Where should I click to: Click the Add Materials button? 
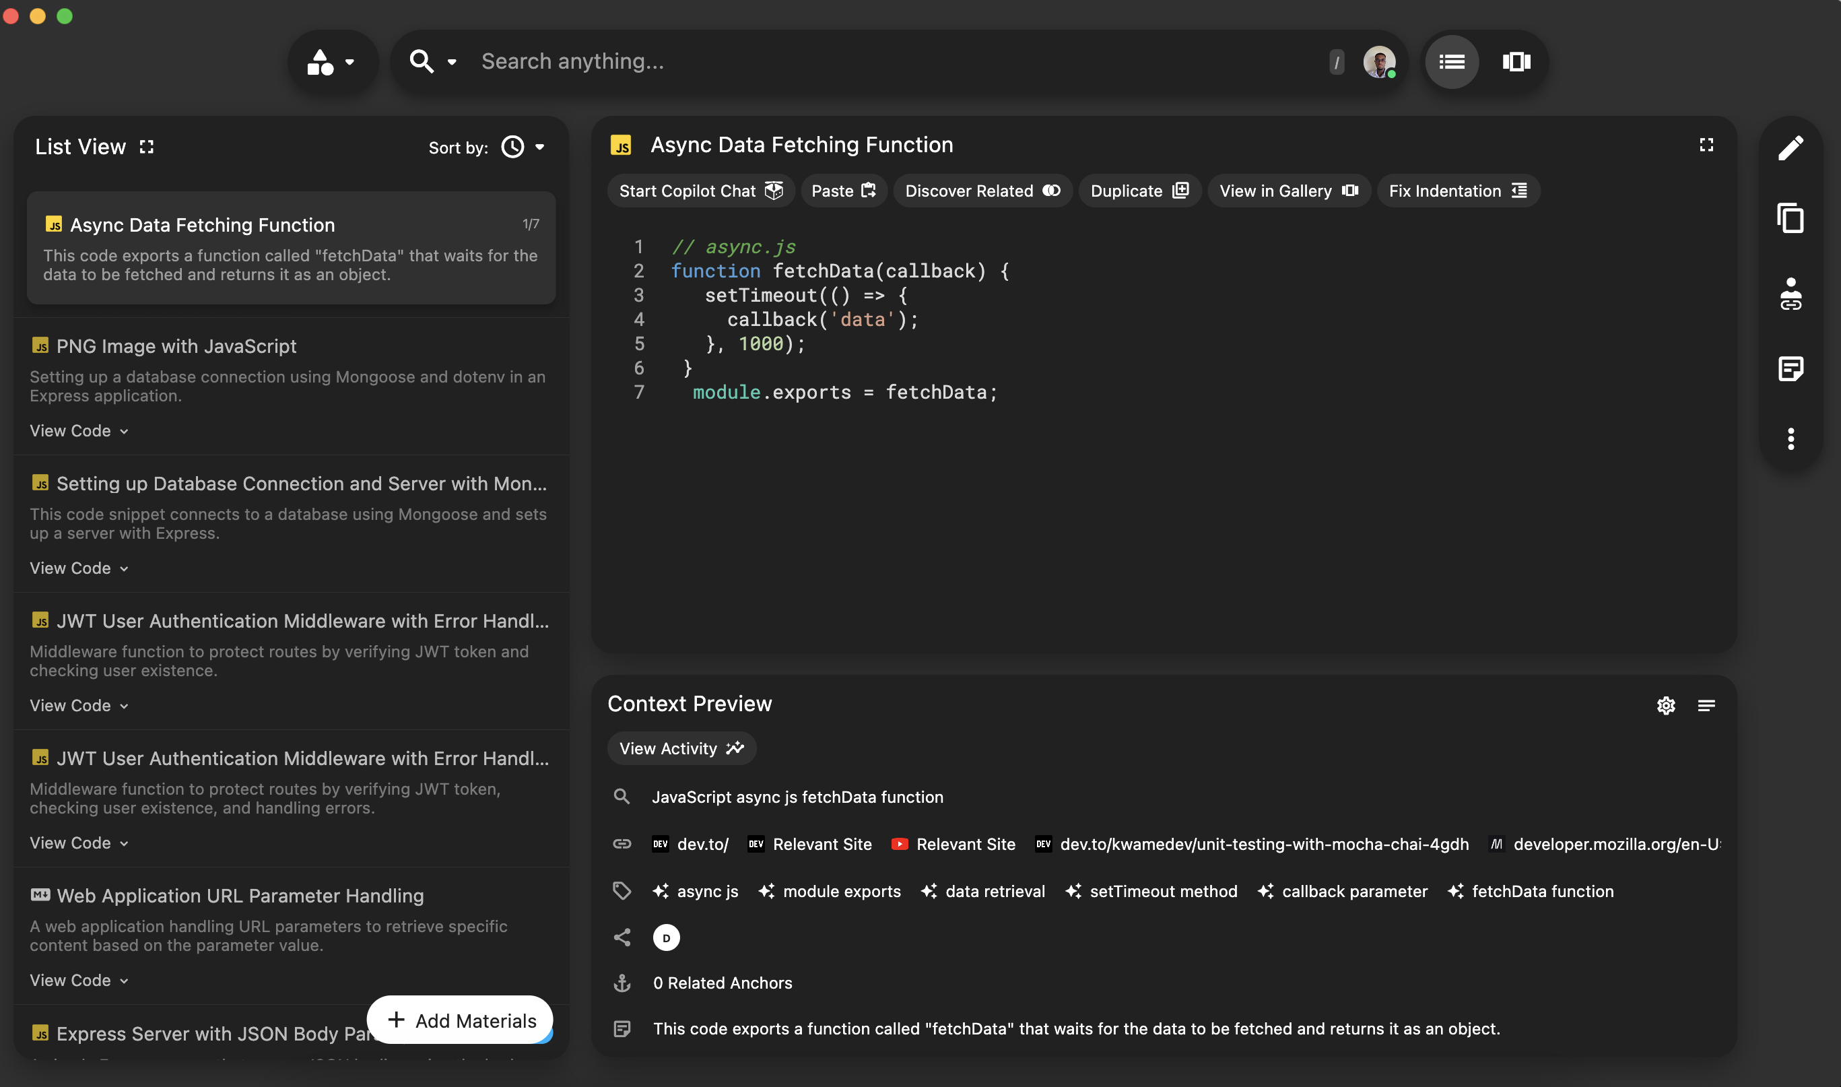459,1020
